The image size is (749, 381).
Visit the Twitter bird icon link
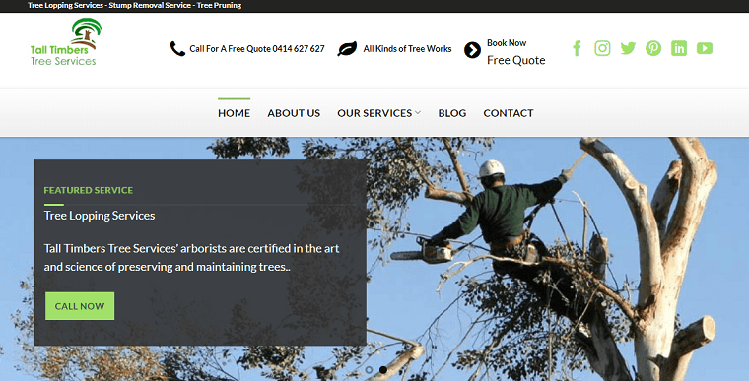point(628,48)
